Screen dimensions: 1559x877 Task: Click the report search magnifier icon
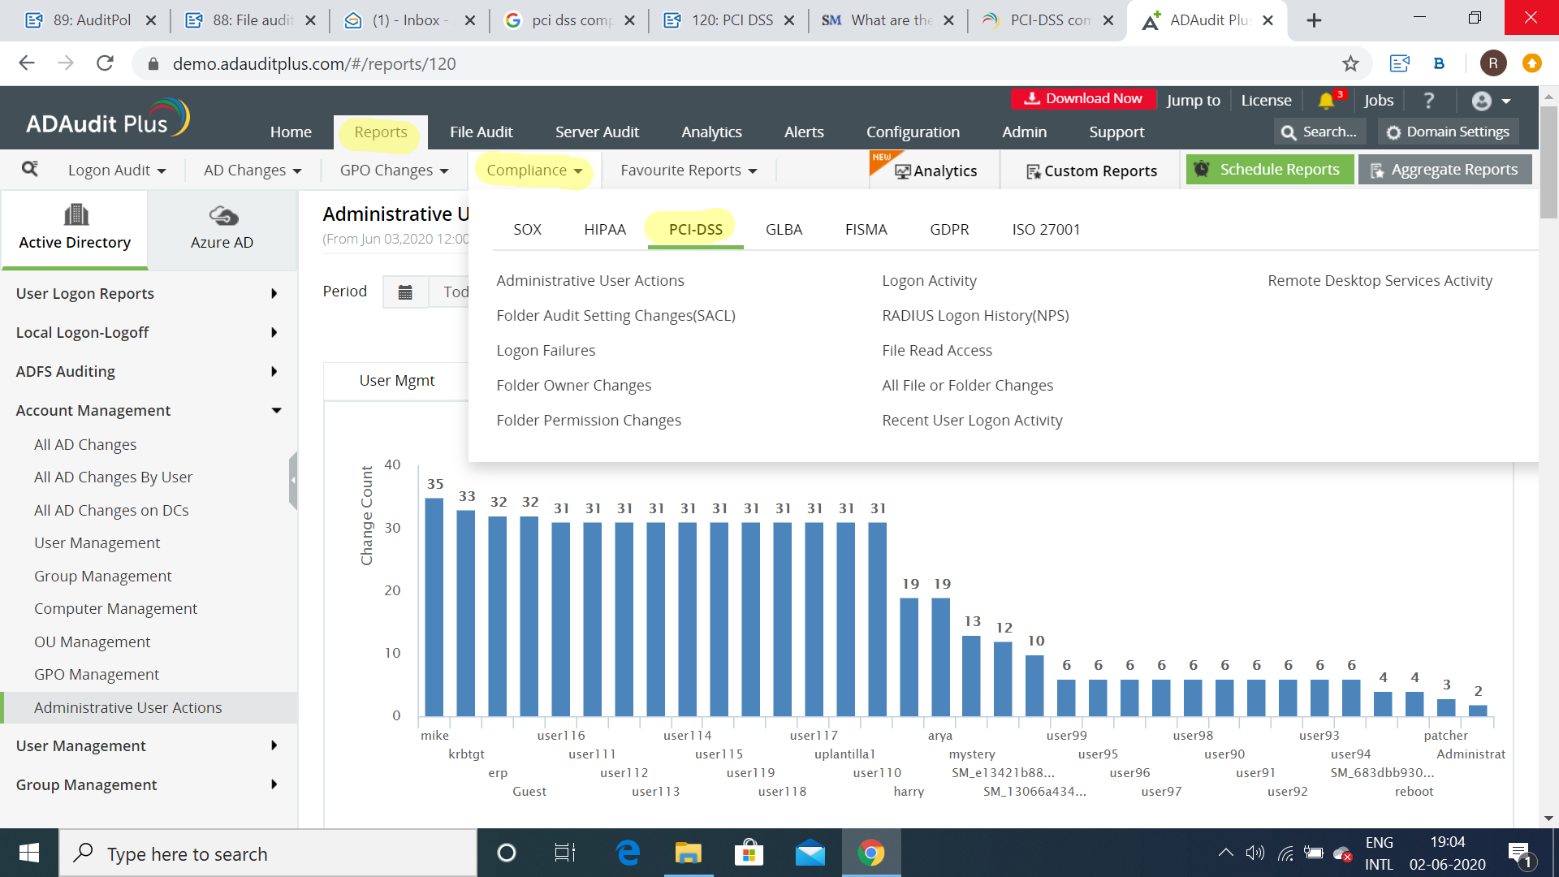(30, 169)
